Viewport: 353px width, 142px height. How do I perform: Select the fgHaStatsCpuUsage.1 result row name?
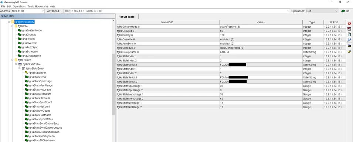(x=130, y=86)
